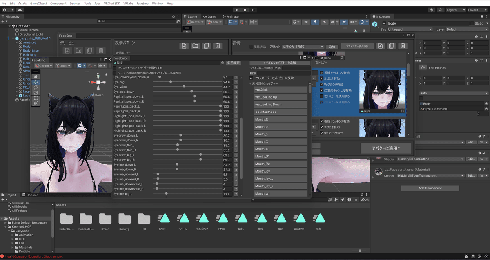This screenshot has height=260, width=490.
Task: Uncheck マウスオーバーでプレビューに反映
Action: pyautogui.click(x=252, y=78)
